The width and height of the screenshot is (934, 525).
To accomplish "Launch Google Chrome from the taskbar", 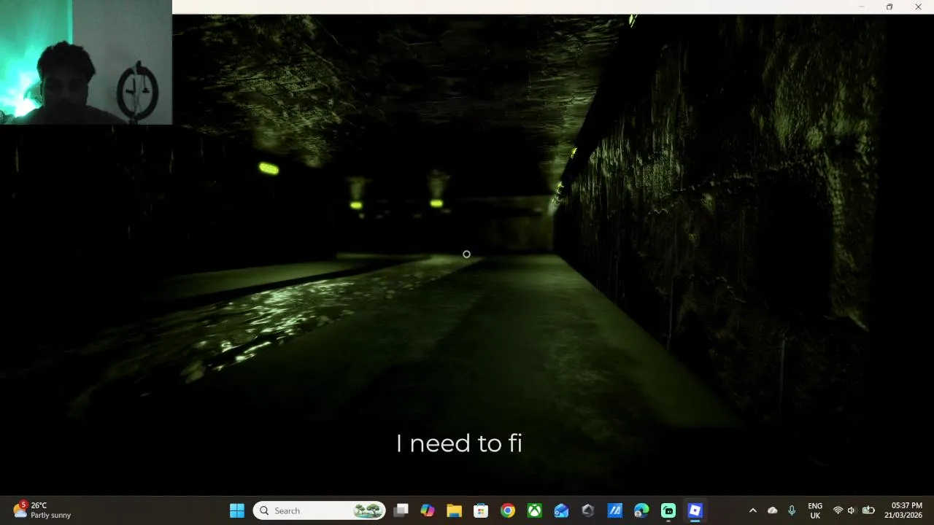I will 508,510.
